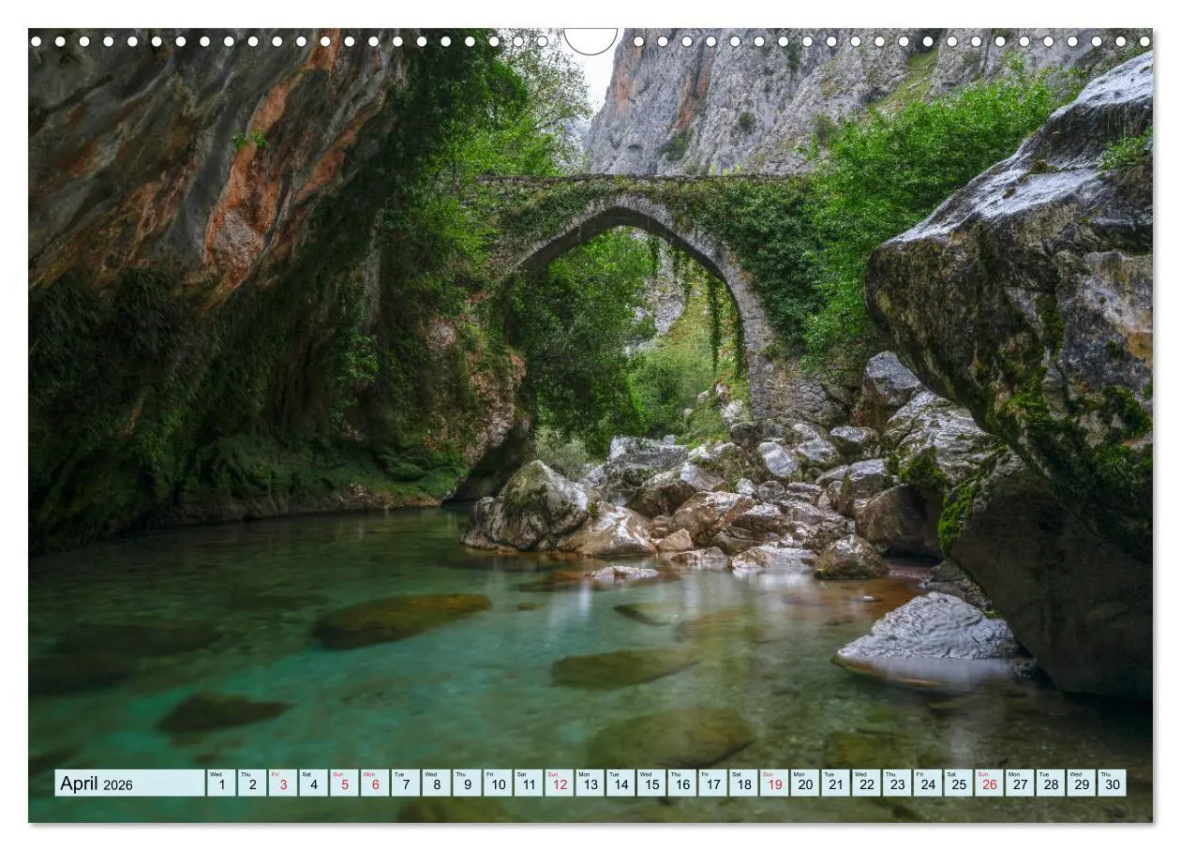Select the Fri 10 date cell
This screenshot has width=1181, height=851.
point(498,784)
